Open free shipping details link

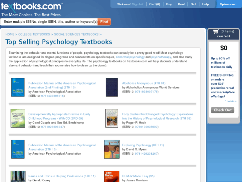(231, 101)
